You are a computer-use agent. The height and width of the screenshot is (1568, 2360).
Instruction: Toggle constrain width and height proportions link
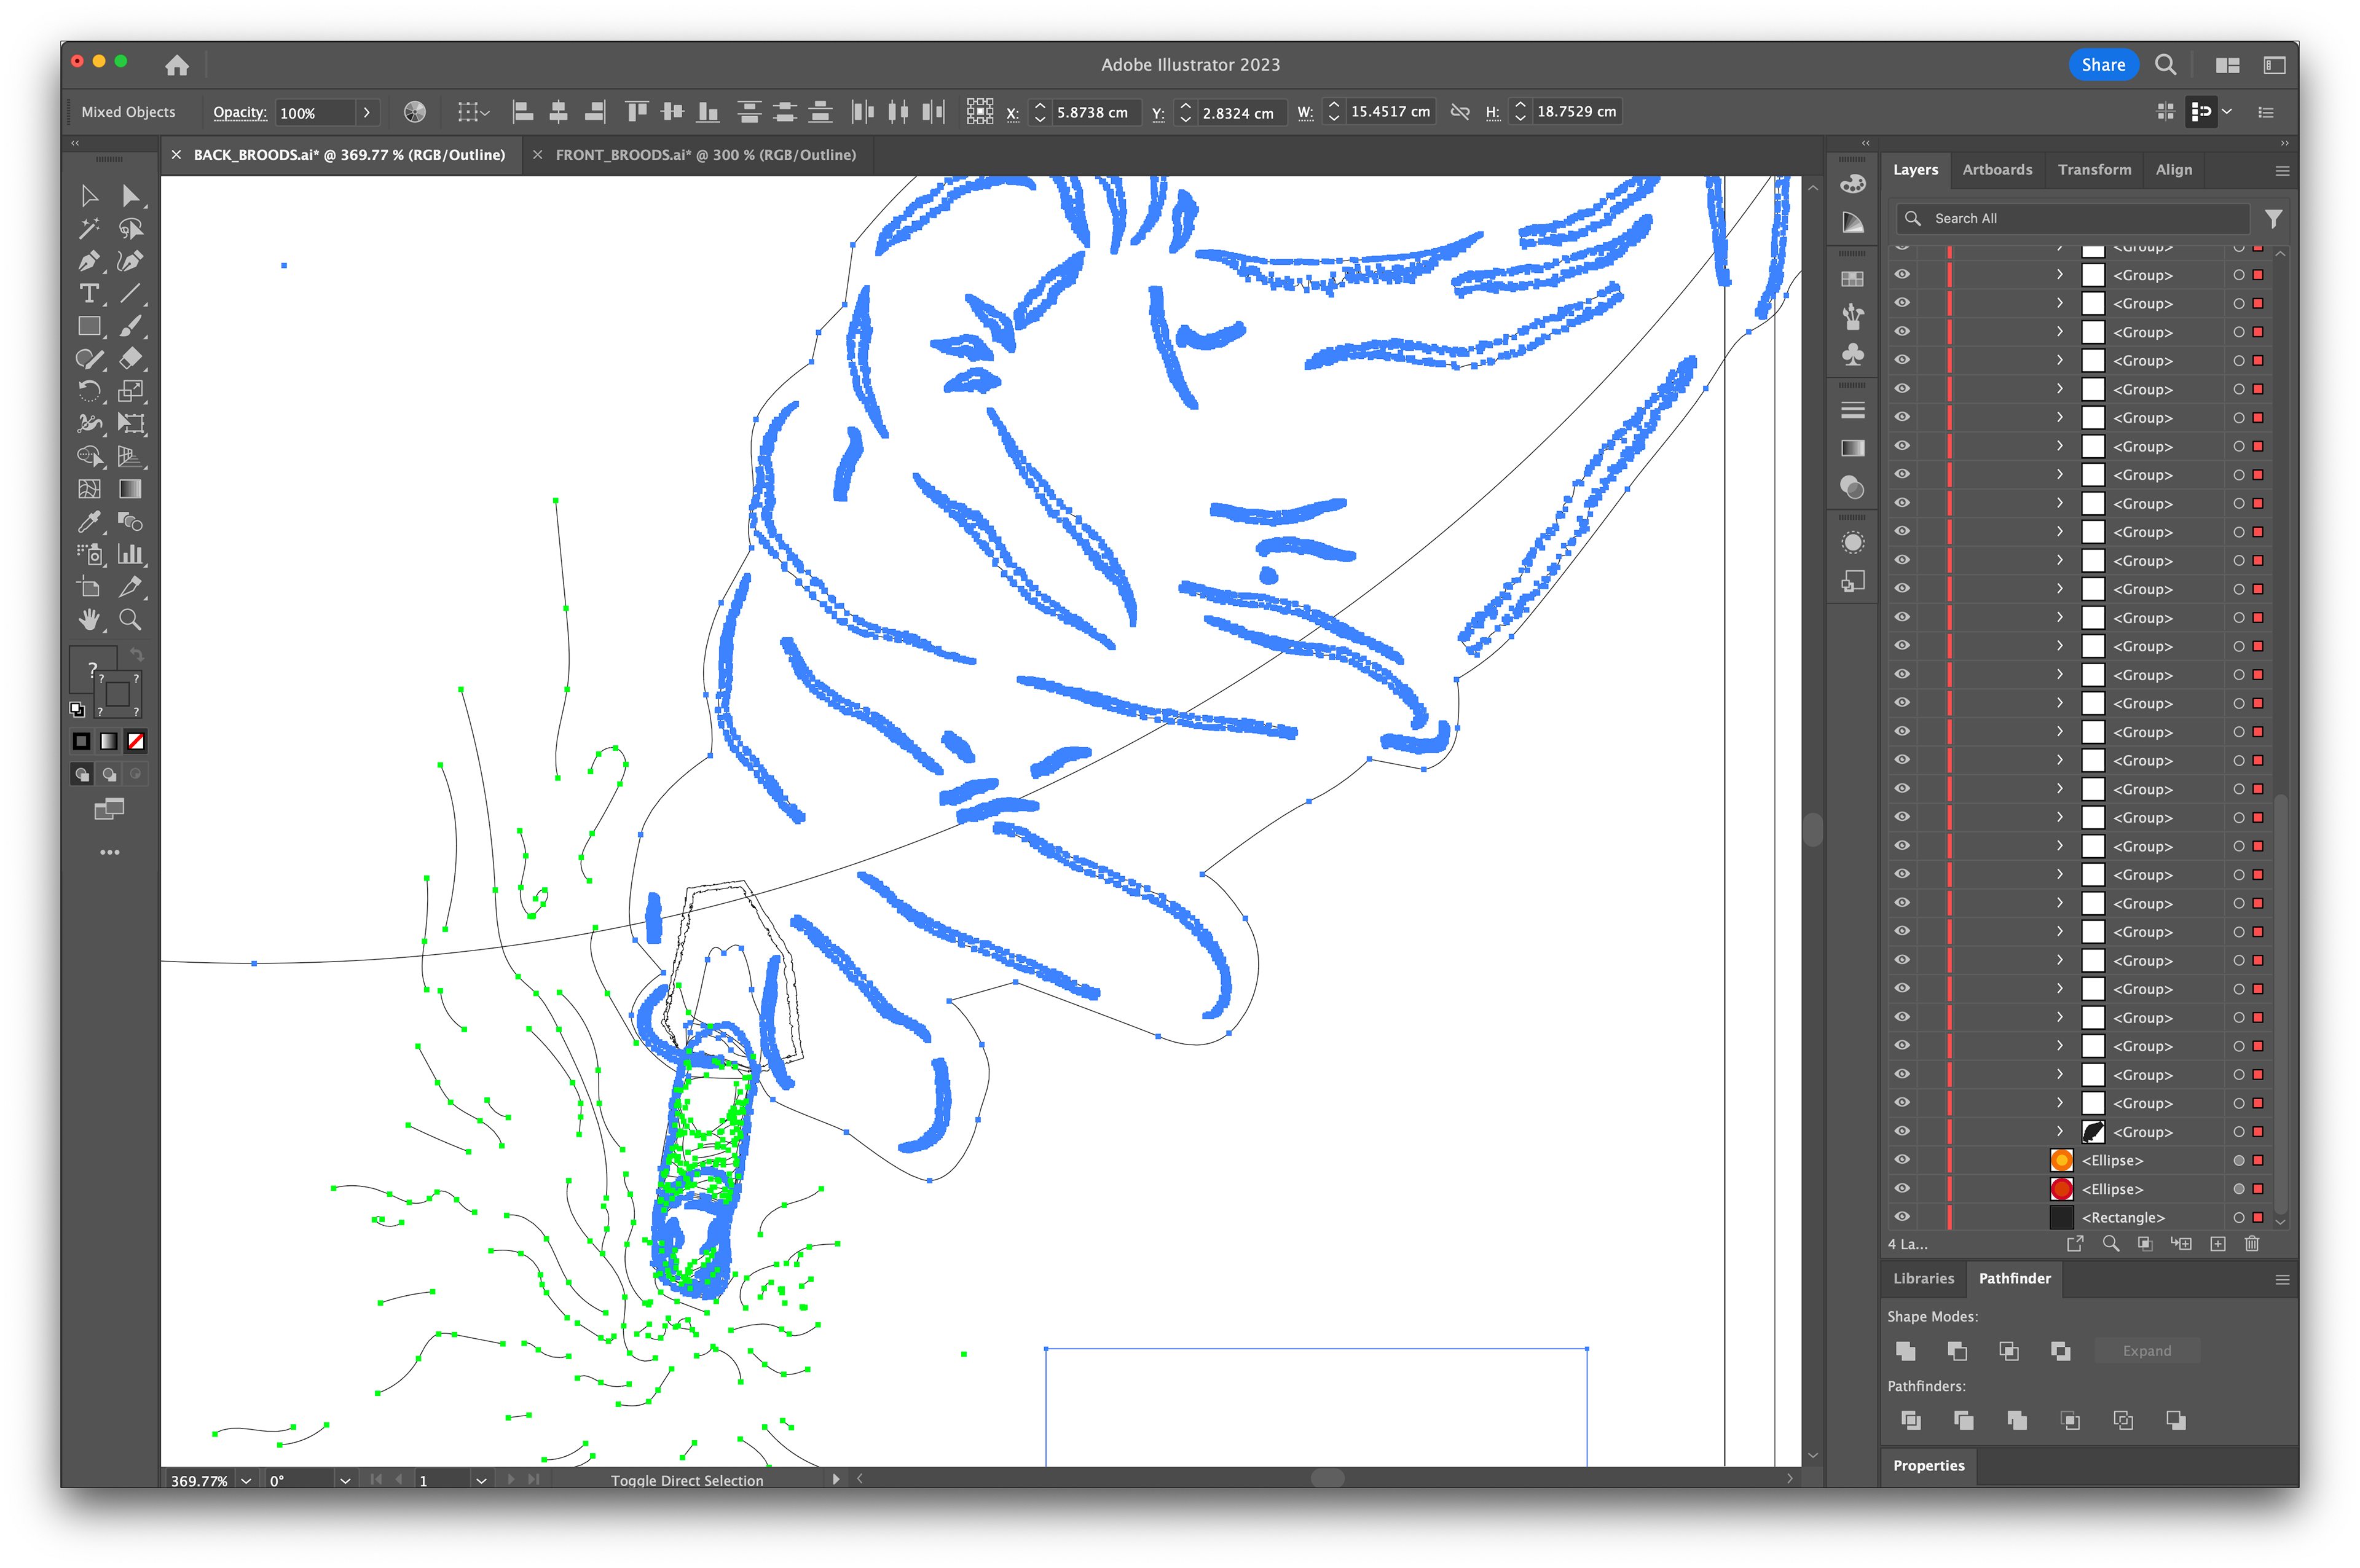coord(1460,112)
